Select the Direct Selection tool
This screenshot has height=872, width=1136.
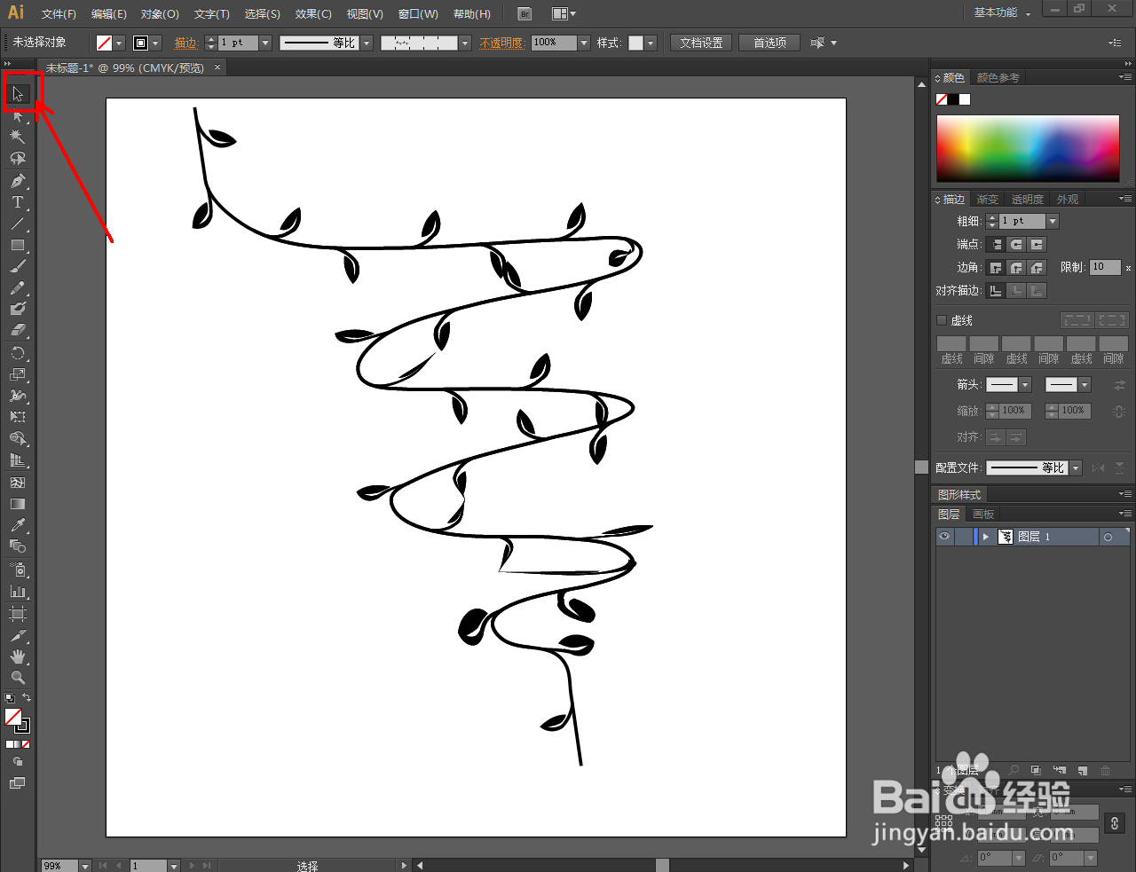[x=18, y=116]
